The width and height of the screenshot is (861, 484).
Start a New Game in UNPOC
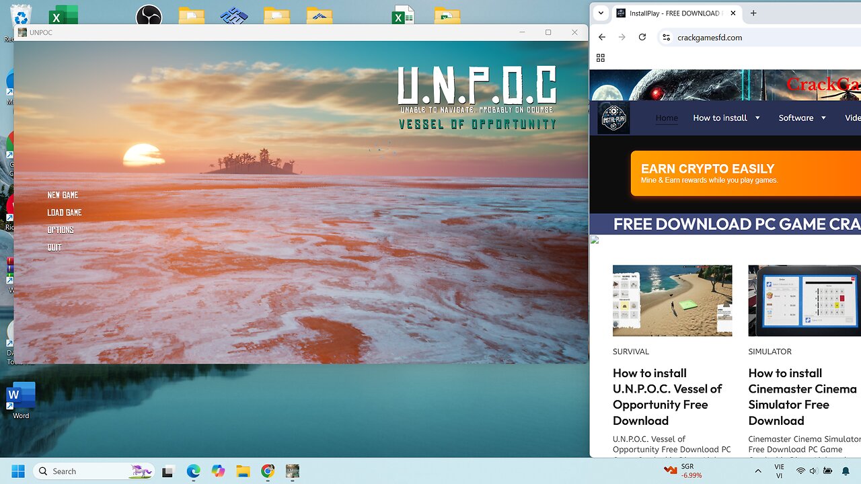coord(63,195)
